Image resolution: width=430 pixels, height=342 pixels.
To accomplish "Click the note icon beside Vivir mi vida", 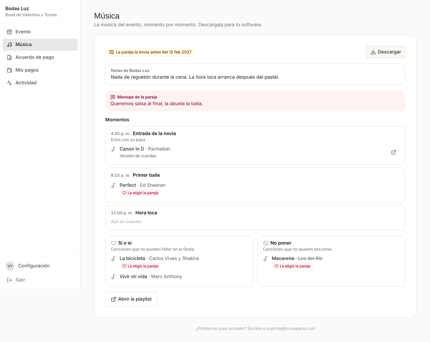I will 113,277.
